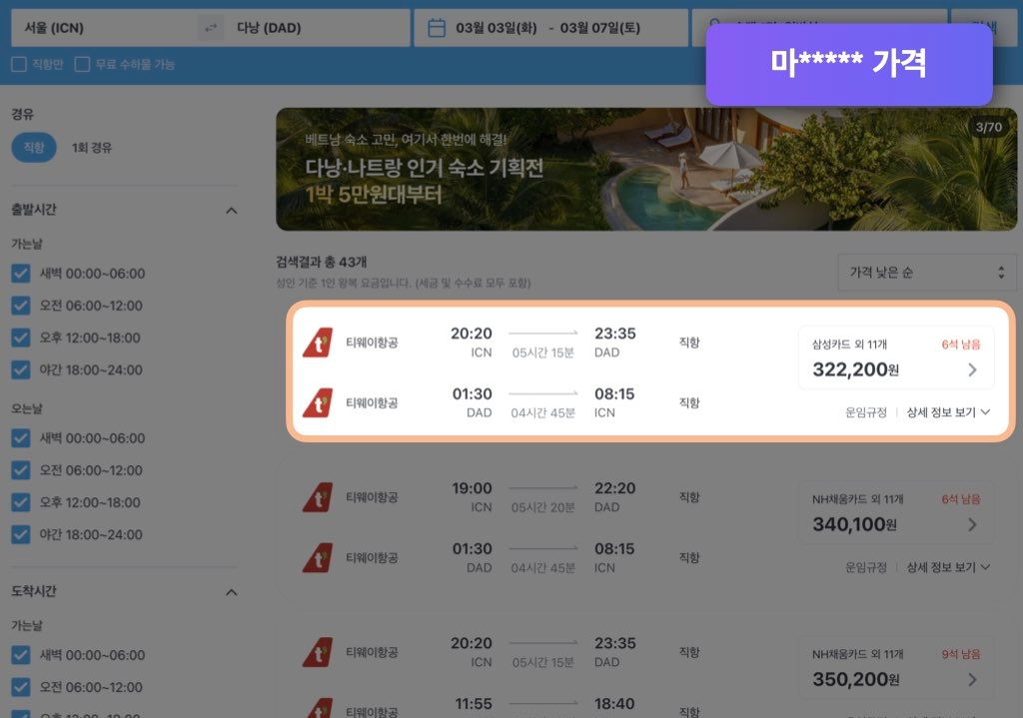The width and height of the screenshot is (1023, 718).
Task: Open the 322,200원 fare with its right arrow
Action: tap(973, 369)
